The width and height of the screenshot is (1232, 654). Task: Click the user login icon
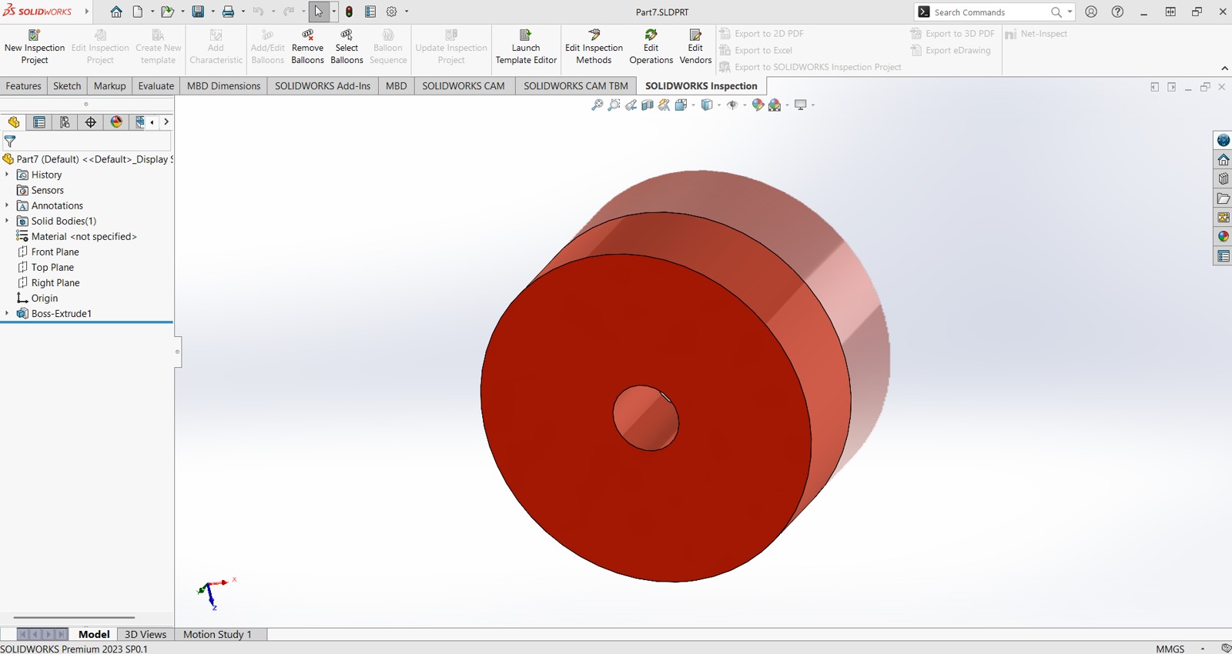1091,12
